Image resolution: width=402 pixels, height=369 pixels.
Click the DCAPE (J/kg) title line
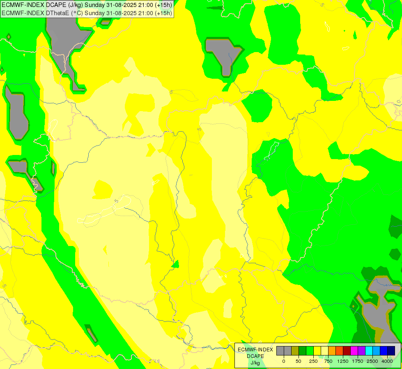click(x=87, y=5)
